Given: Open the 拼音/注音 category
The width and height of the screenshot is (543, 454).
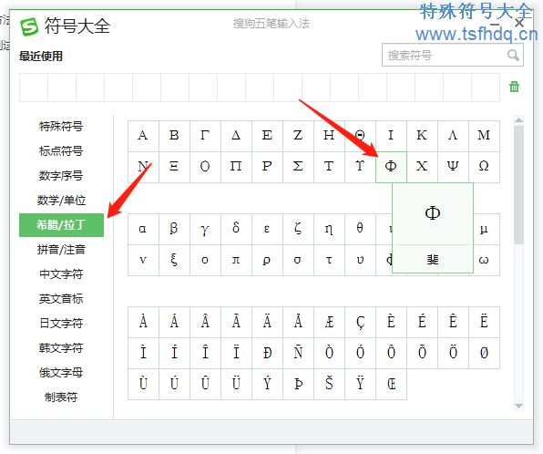Looking at the screenshot, I should (x=61, y=250).
